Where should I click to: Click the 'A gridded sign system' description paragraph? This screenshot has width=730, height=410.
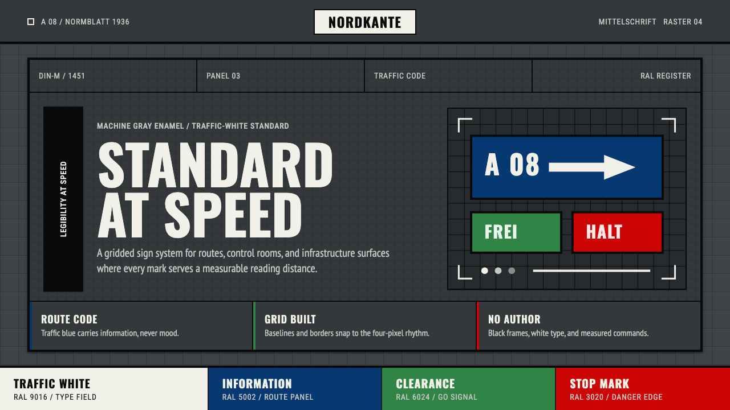point(243,260)
